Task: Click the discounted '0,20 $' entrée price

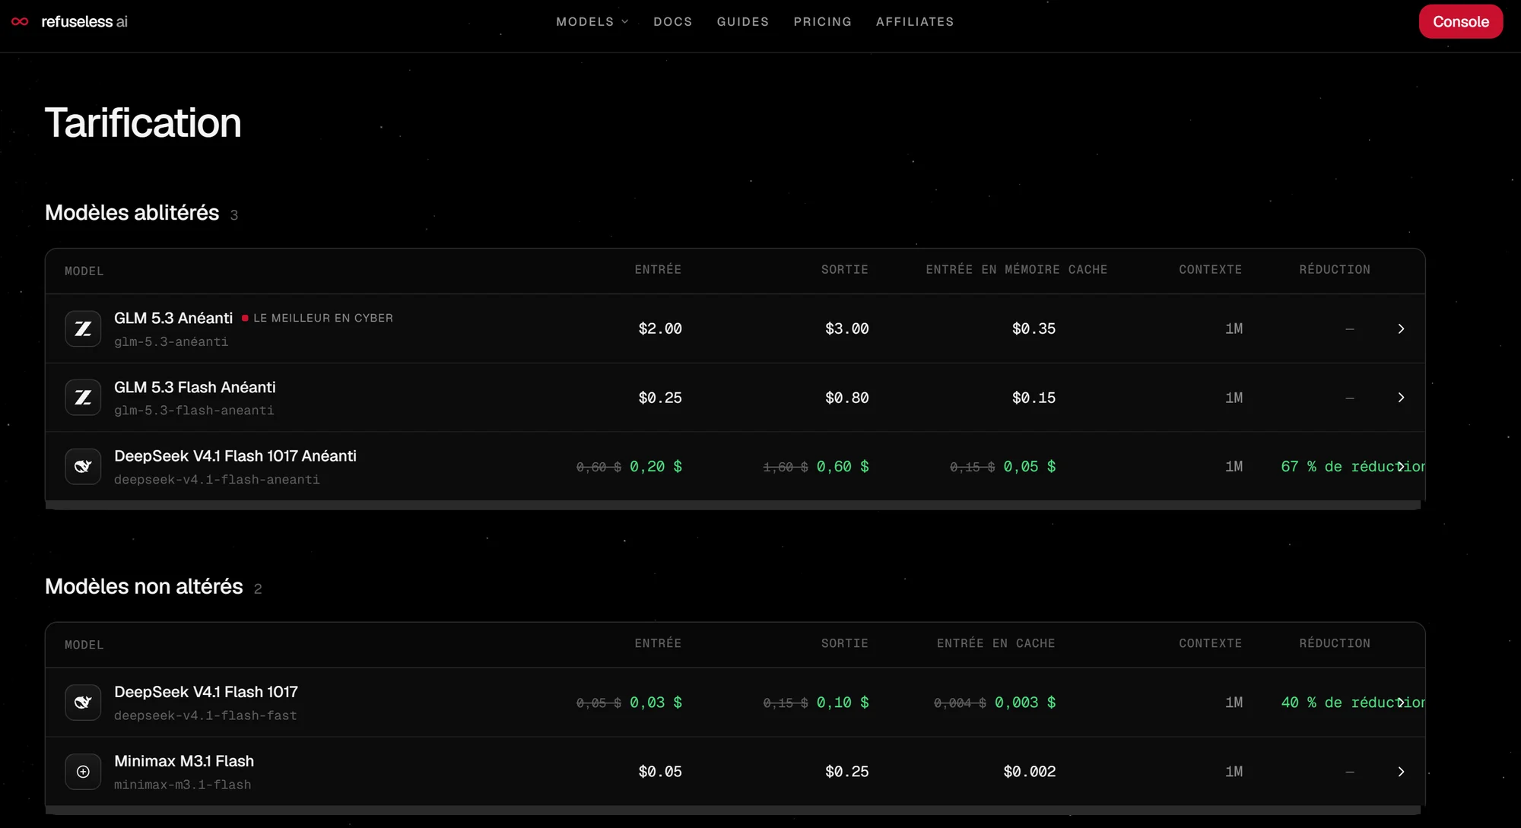Action: (656, 466)
